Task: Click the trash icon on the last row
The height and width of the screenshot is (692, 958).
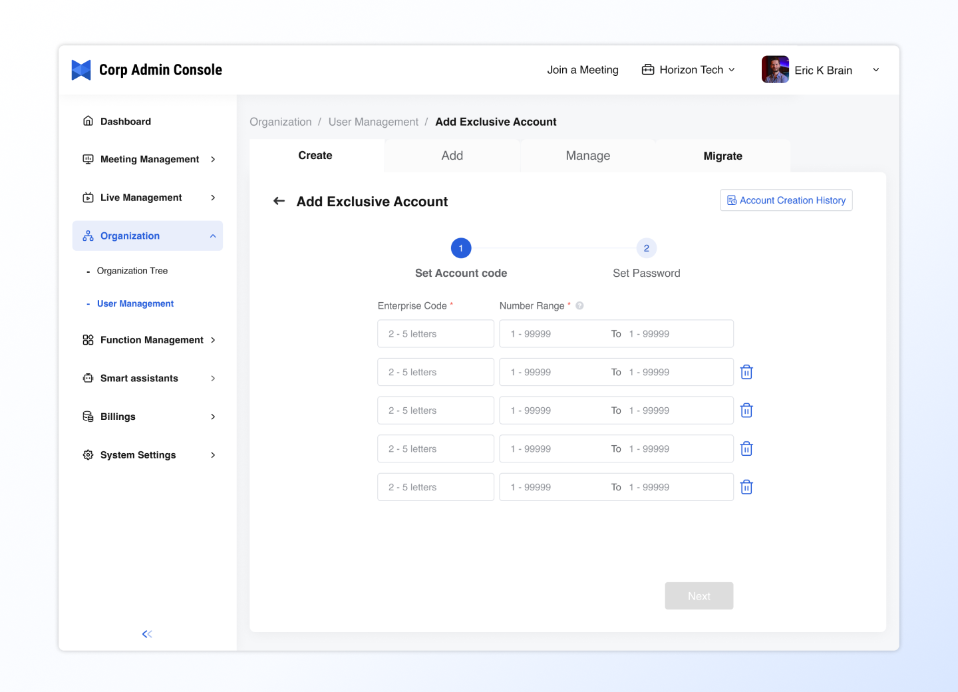Action: [x=746, y=487]
